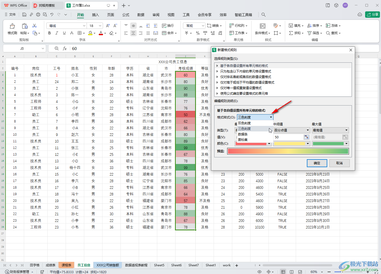381x274 pixels.
Task: Open midpoint type dropdown 百分点值
Action: pyautogui.click(x=292, y=130)
